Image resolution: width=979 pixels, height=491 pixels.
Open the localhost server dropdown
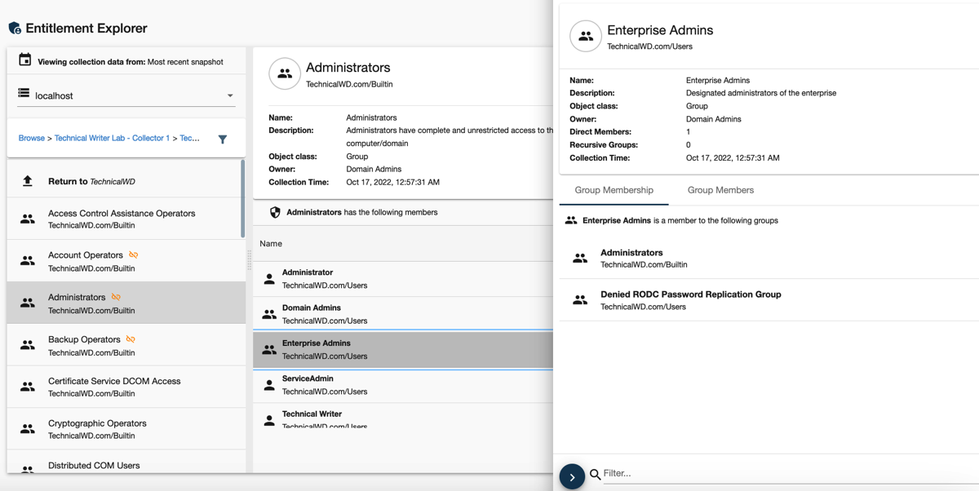pyautogui.click(x=126, y=95)
